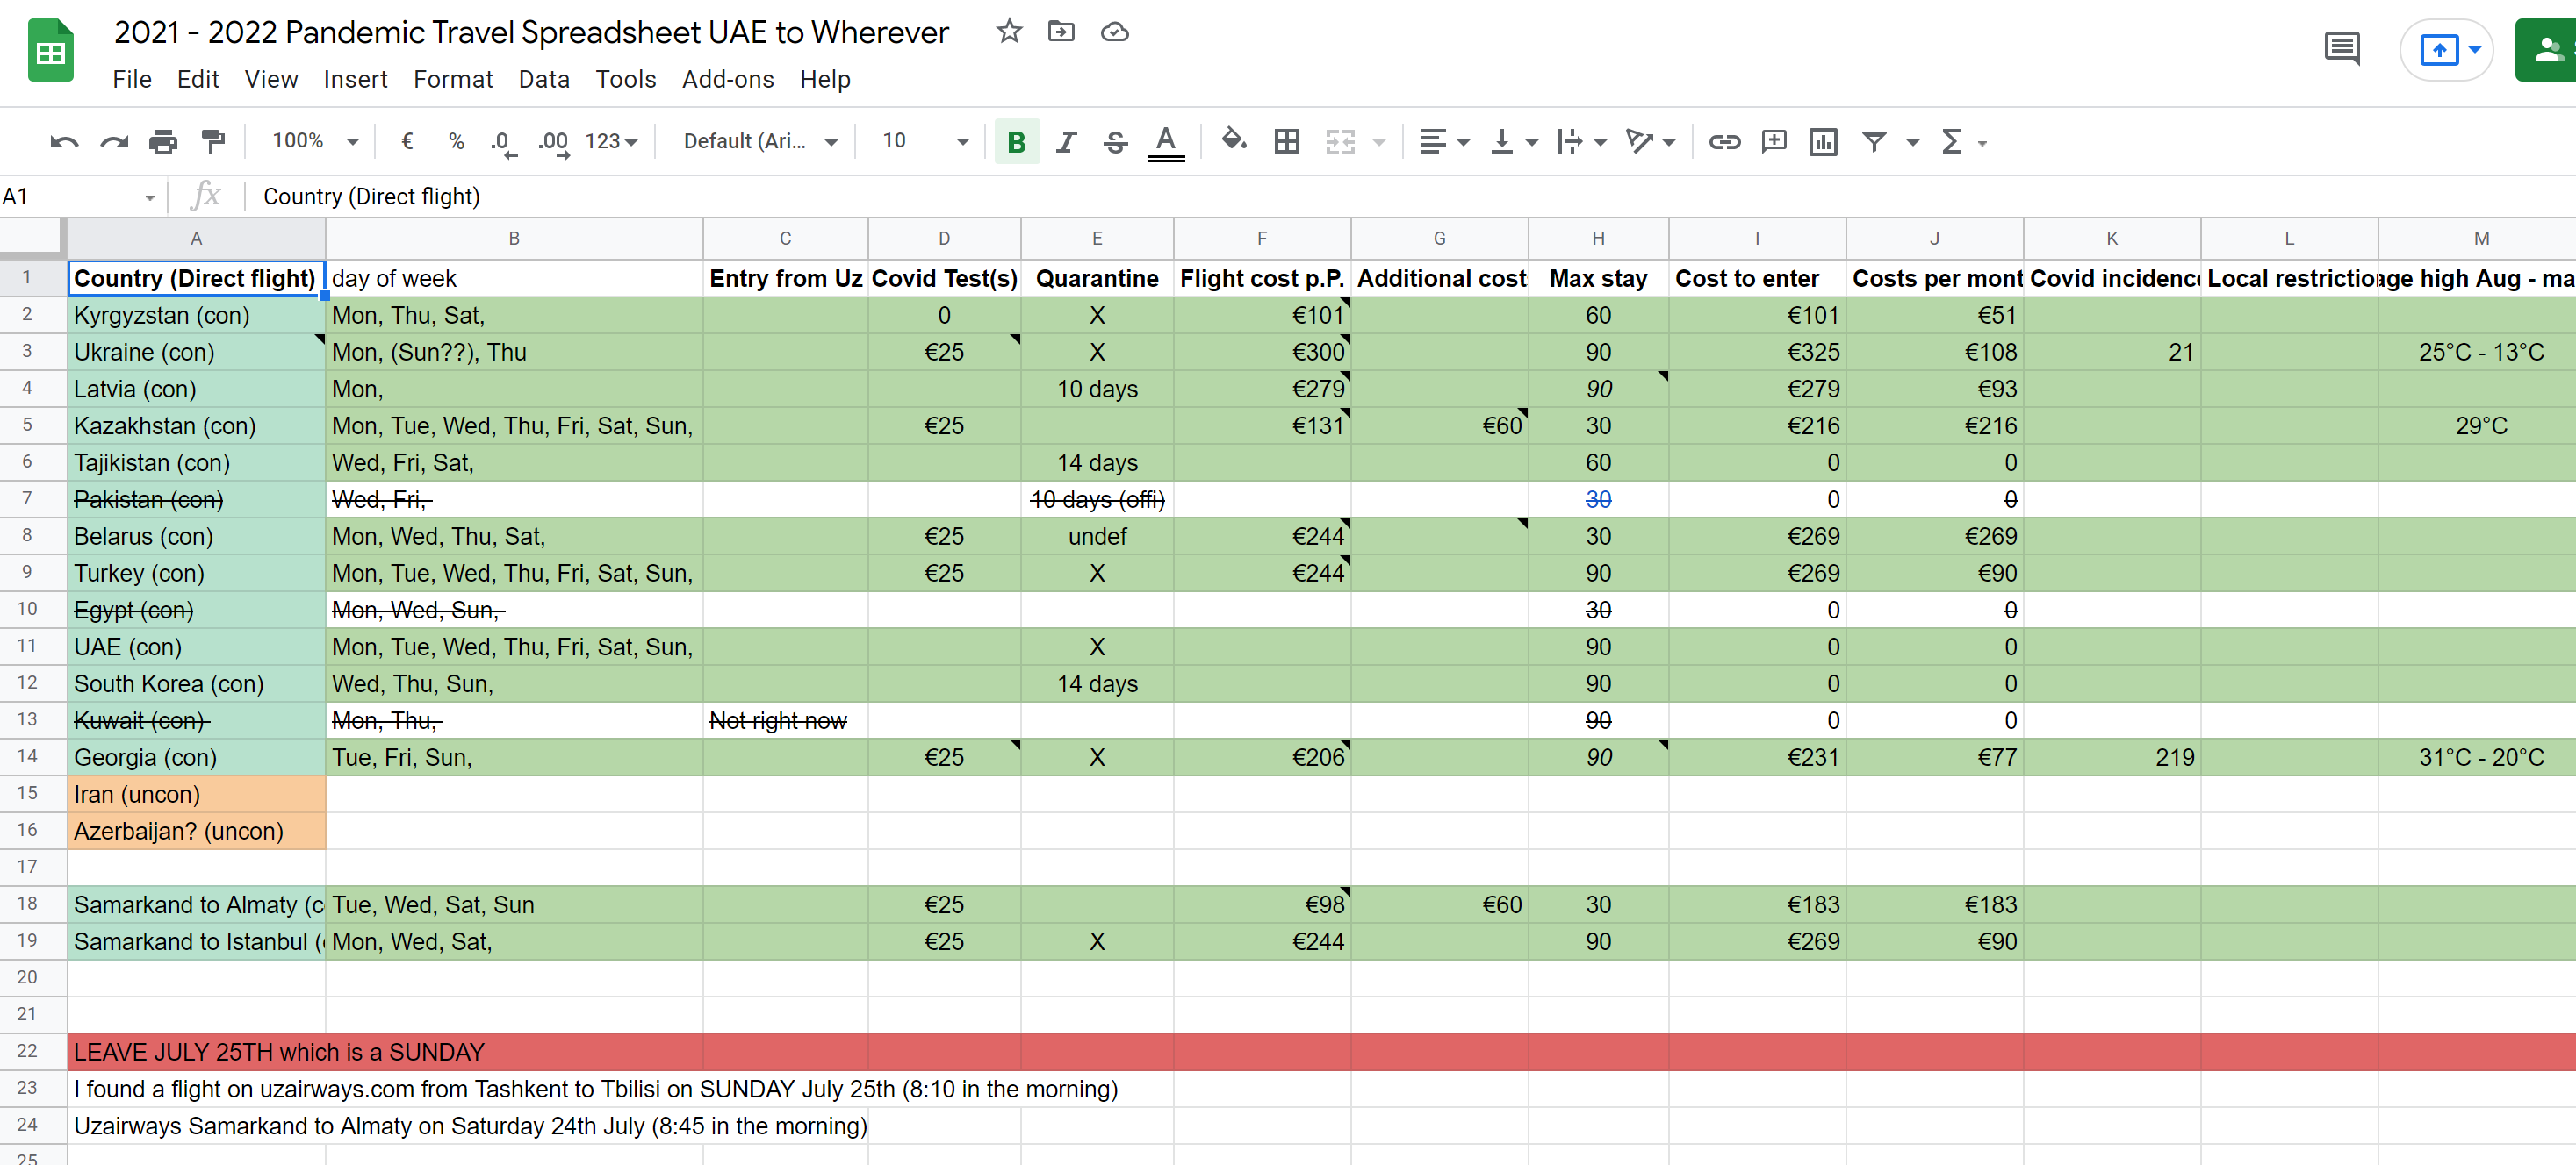This screenshot has width=2576, height=1165.
Task: Open the Edit menu
Action: click(x=198, y=79)
